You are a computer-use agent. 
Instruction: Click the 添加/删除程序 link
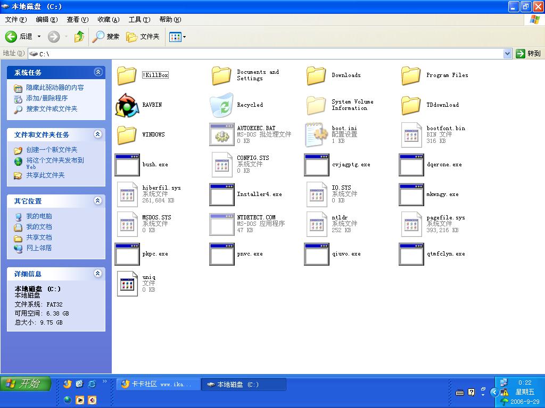47,98
